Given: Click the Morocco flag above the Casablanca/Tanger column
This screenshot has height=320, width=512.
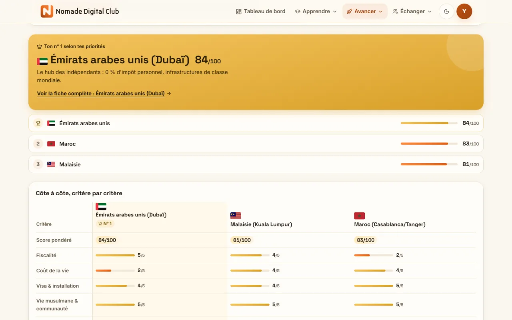Looking at the screenshot, I should 359,216.
